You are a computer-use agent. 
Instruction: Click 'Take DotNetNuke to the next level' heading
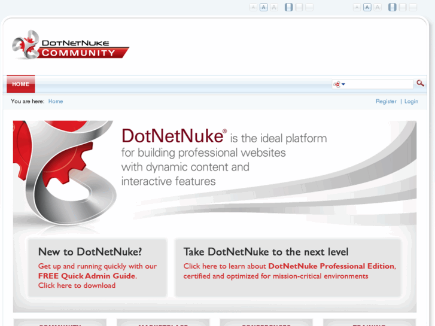coord(266,252)
